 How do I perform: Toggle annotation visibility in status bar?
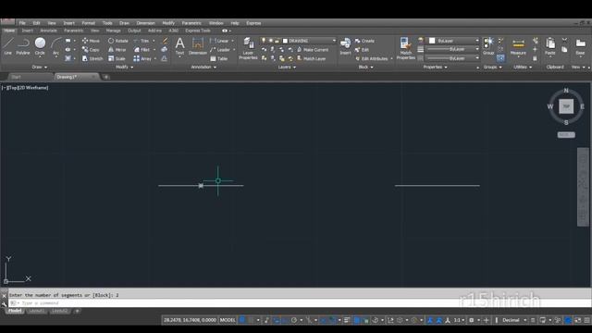(430, 320)
